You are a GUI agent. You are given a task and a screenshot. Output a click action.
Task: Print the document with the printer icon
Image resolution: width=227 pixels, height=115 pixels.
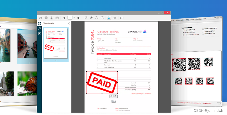[57, 18]
